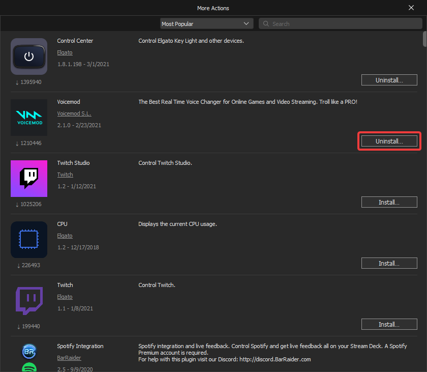Click download count 199440
This screenshot has width=427, height=372.
pyautogui.click(x=28, y=326)
